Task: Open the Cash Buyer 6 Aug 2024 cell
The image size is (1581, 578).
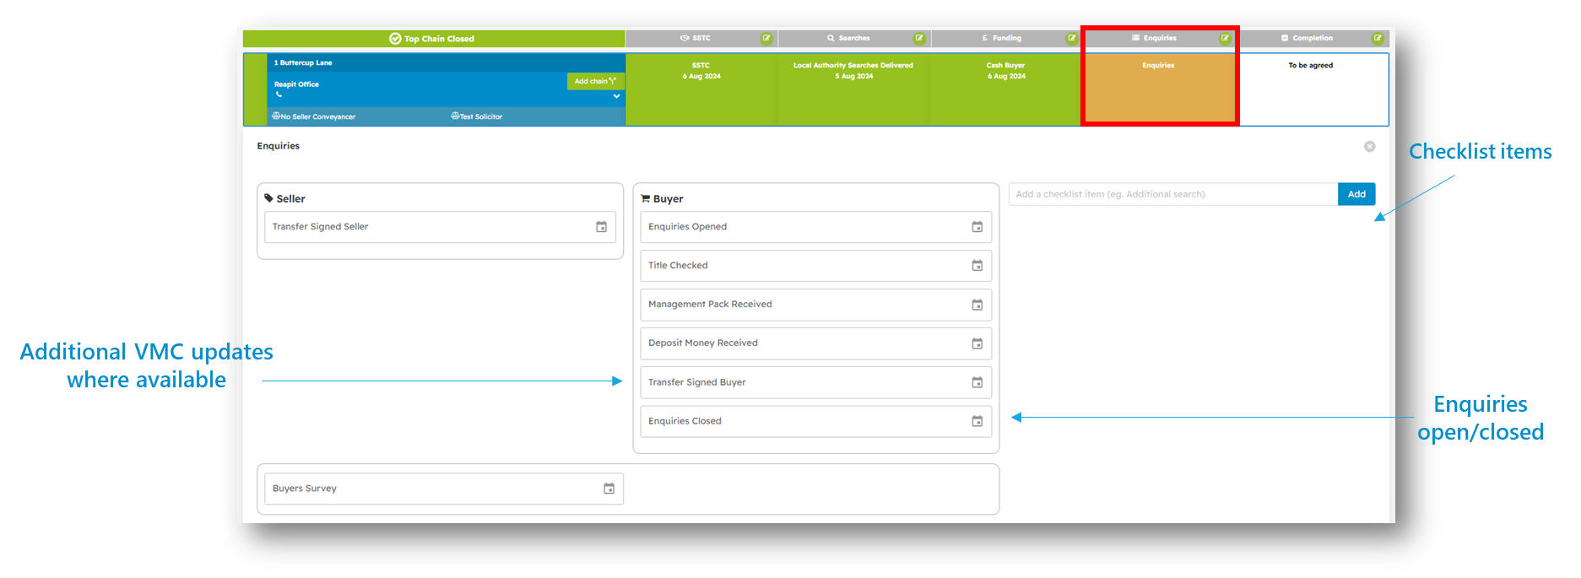Action: [x=1006, y=89]
